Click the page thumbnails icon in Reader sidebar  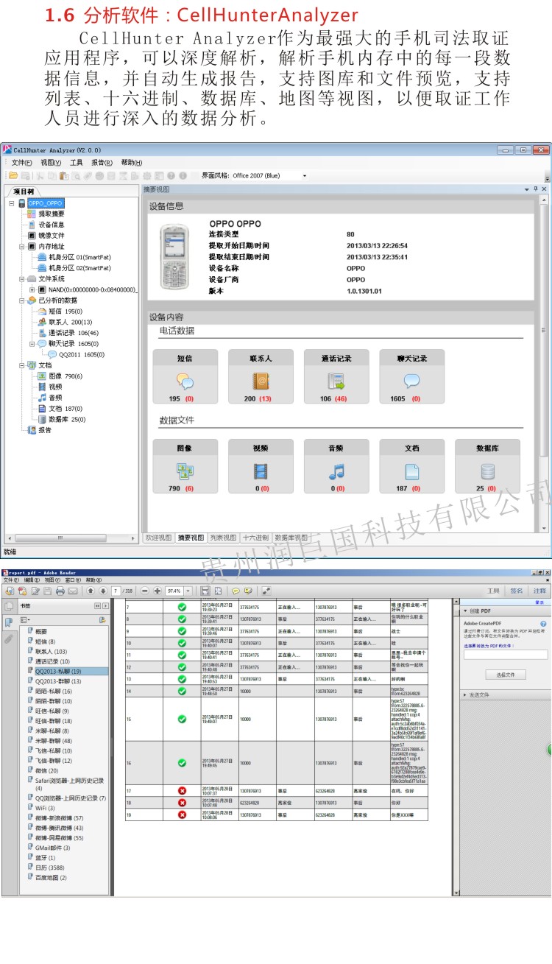[x=8, y=606]
